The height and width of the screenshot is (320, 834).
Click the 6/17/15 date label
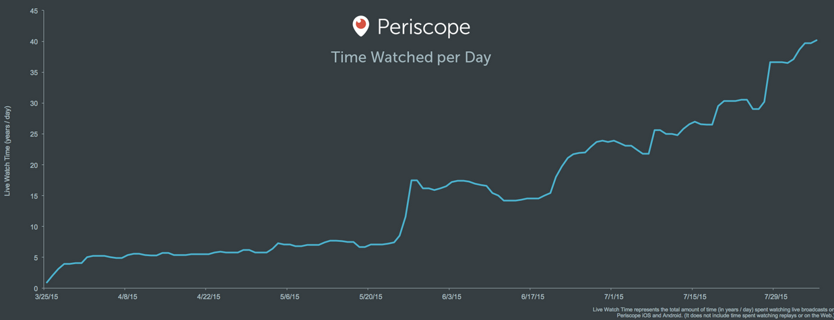coord(533,296)
